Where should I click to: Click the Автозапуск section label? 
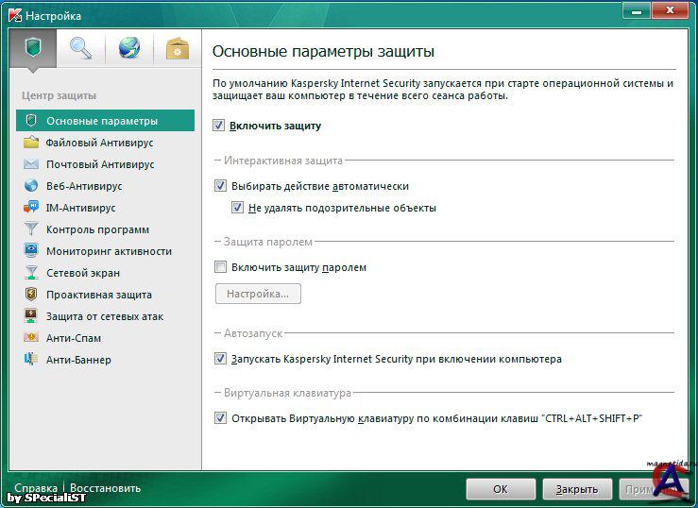(x=253, y=333)
